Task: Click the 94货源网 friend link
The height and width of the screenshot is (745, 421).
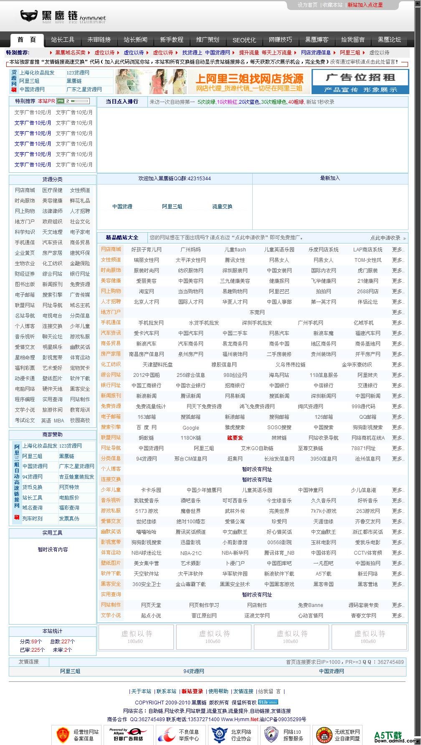Action: [194, 671]
